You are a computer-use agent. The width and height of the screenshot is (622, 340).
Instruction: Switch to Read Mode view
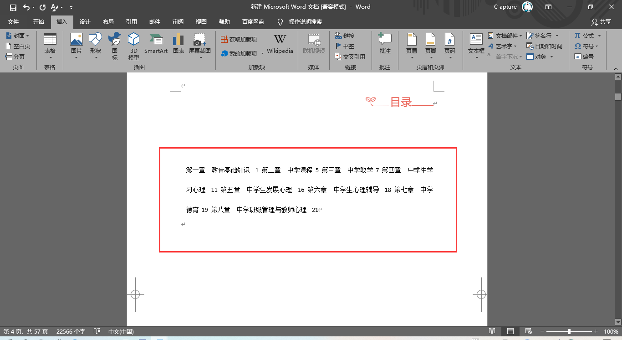(x=492, y=331)
